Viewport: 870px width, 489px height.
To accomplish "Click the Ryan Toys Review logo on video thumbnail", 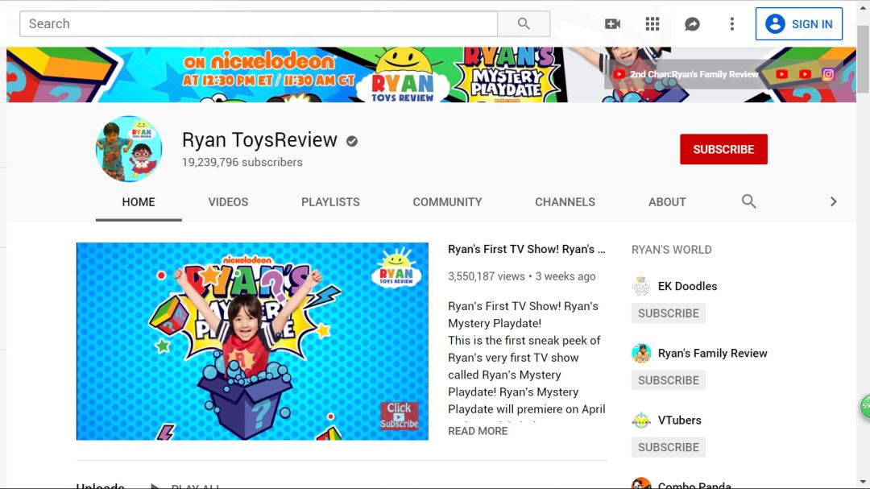I will click(396, 267).
